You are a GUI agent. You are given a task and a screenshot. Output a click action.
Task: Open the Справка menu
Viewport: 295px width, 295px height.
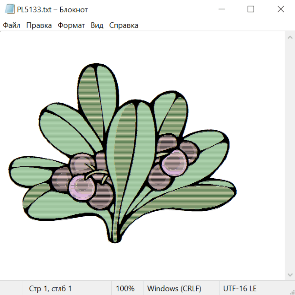[x=124, y=26]
